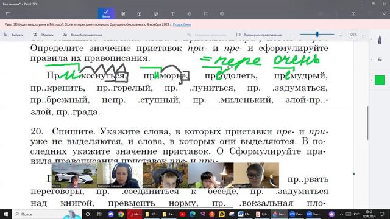The image size is (390, 219).
Task: Open the Windows notification center
Action: pyautogui.click(x=382, y=214)
